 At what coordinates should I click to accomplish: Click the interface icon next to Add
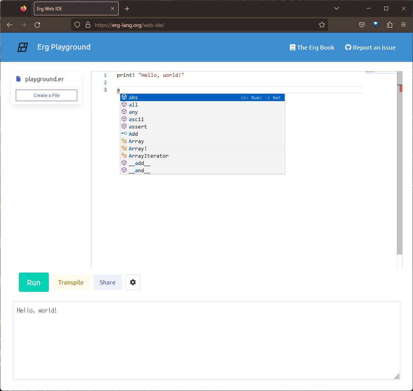[x=124, y=133]
